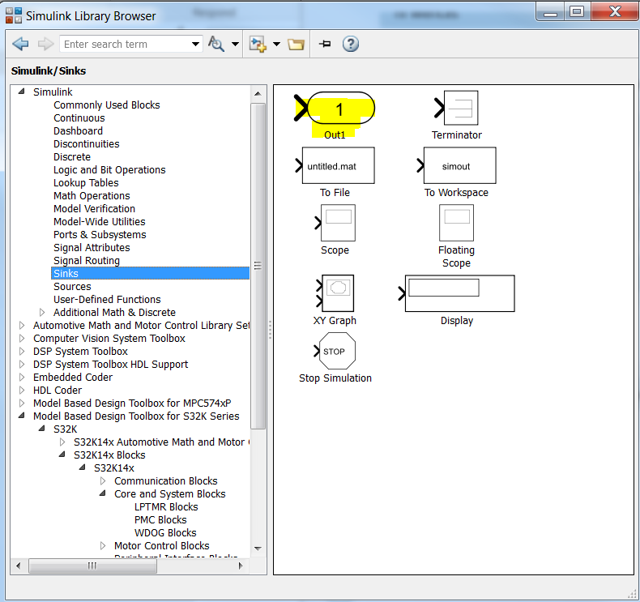Viewport: 640px width, 602px height.
Task: Expand the HDL Coder node
Action: coord(22,391)
